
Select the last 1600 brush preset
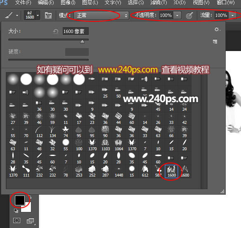[x=185, y=172]
